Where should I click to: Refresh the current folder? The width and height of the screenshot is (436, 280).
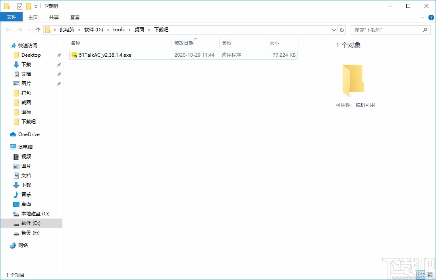pos(342,30)
